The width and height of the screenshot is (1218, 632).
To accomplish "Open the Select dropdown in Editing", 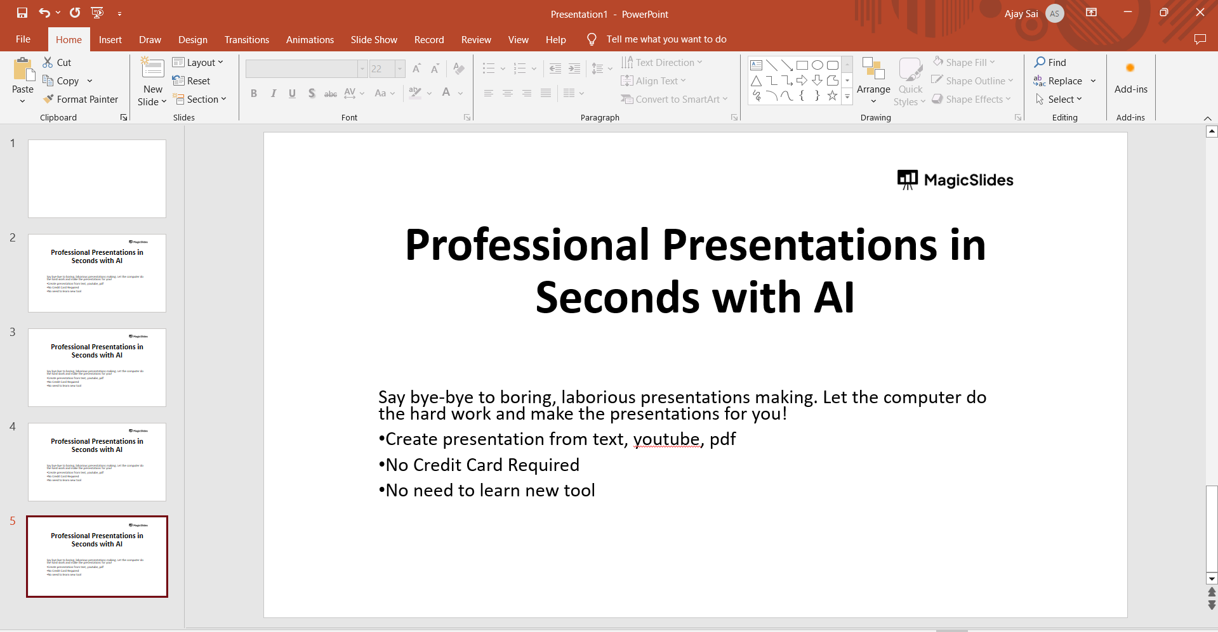I will tap(1059, 100).
